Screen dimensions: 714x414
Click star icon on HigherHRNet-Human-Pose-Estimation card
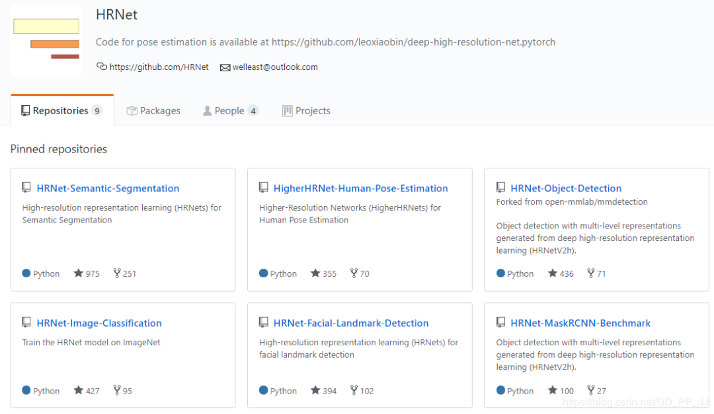pos(315,273)
